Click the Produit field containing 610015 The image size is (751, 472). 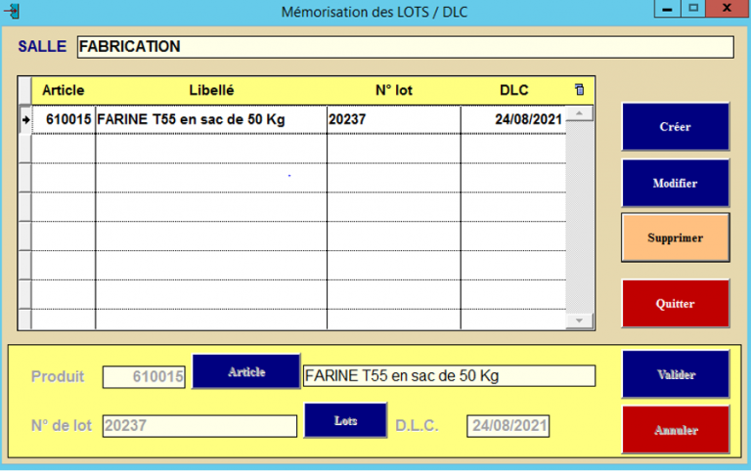[x=144, y=377]
